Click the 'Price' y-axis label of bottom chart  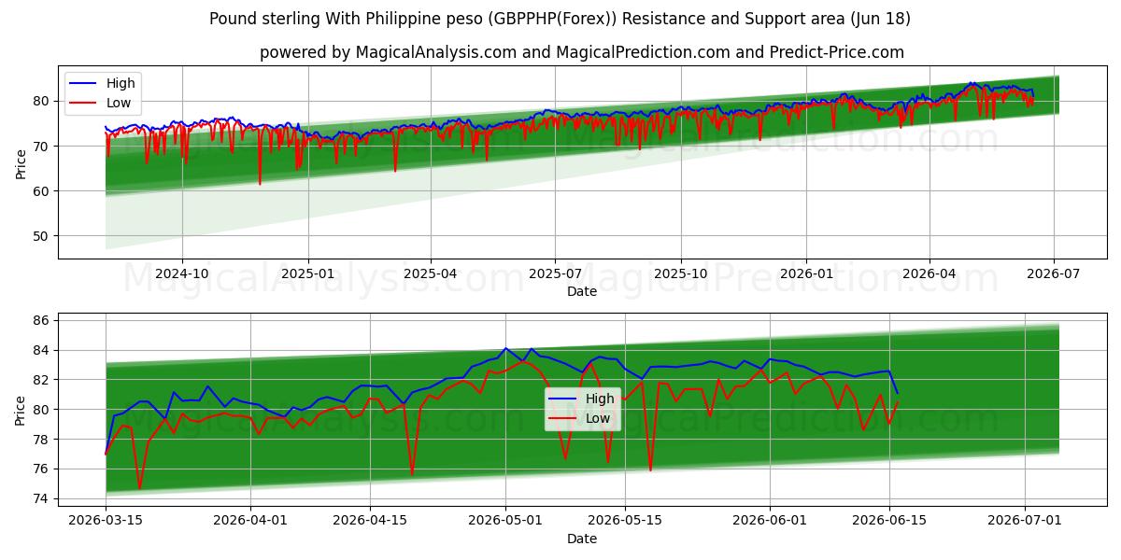[21, 410]
